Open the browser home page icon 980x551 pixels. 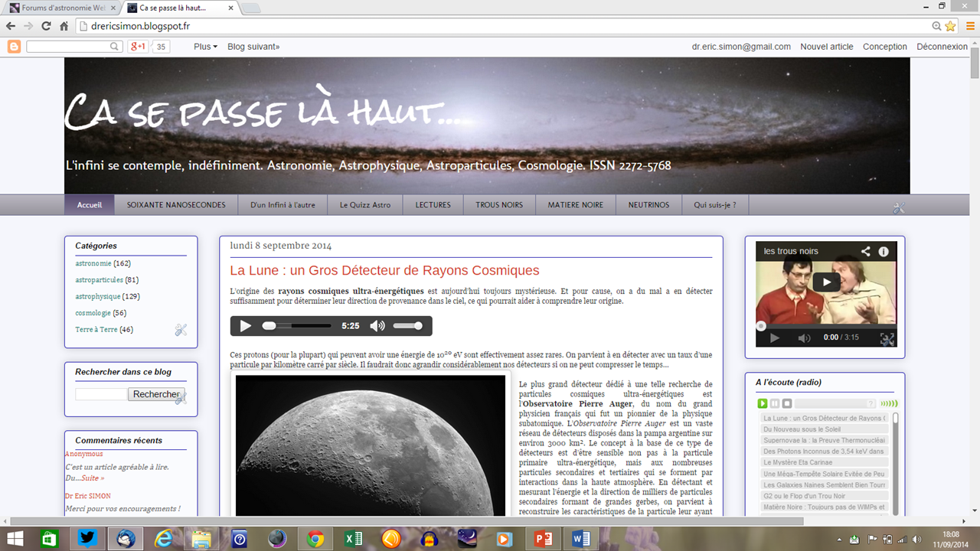(x=64, y=26)
